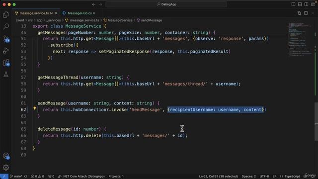Click the sendMessage method breadcrumb
318x179 pixels.
149,20
